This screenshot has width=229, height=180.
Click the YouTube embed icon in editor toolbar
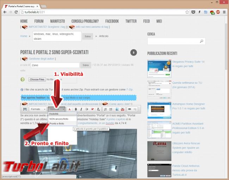(x=123, y=109)
